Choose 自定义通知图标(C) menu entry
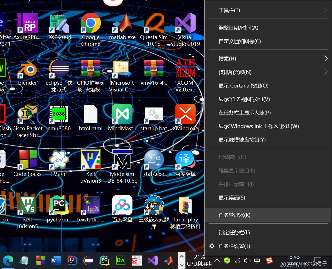This screenshot has height=269, width=332. point(268,41)
